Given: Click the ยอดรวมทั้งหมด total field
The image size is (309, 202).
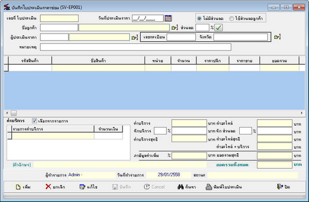Looking at the screenshot, I should pos(274,165).
